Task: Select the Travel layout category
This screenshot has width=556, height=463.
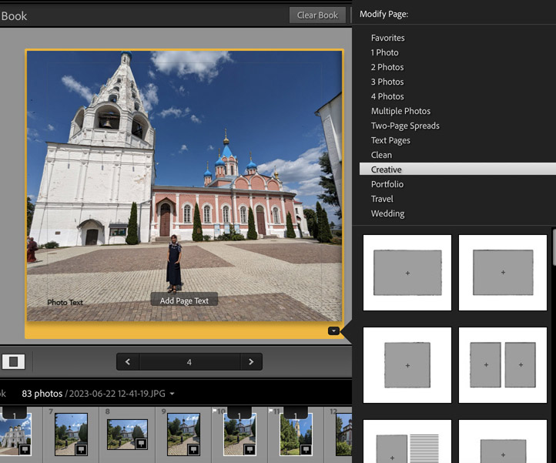Action: coord(382,199)
